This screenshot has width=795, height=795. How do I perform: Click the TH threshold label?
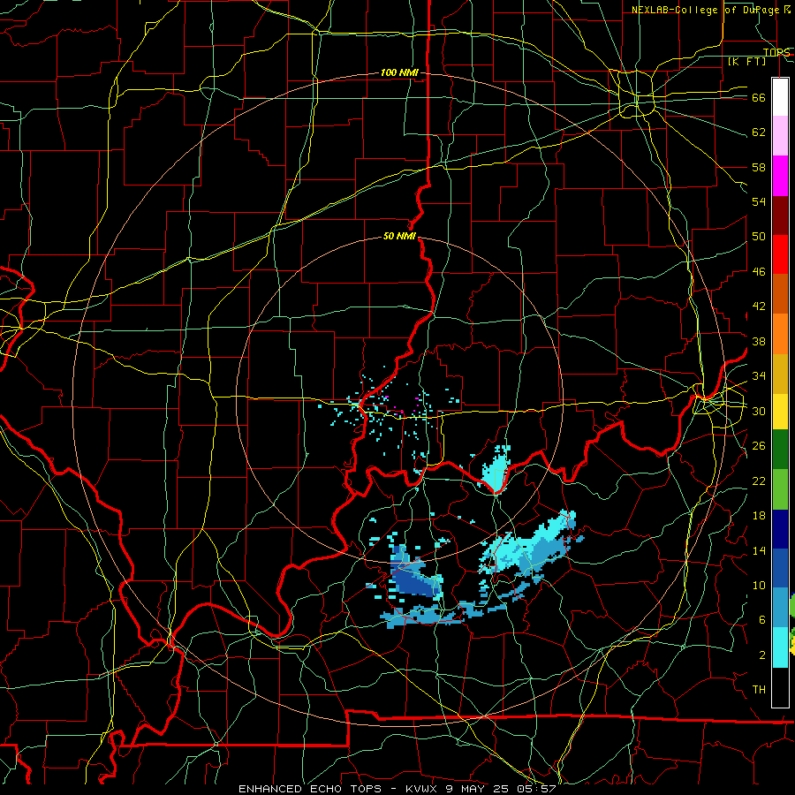click(x=759, y=690)
